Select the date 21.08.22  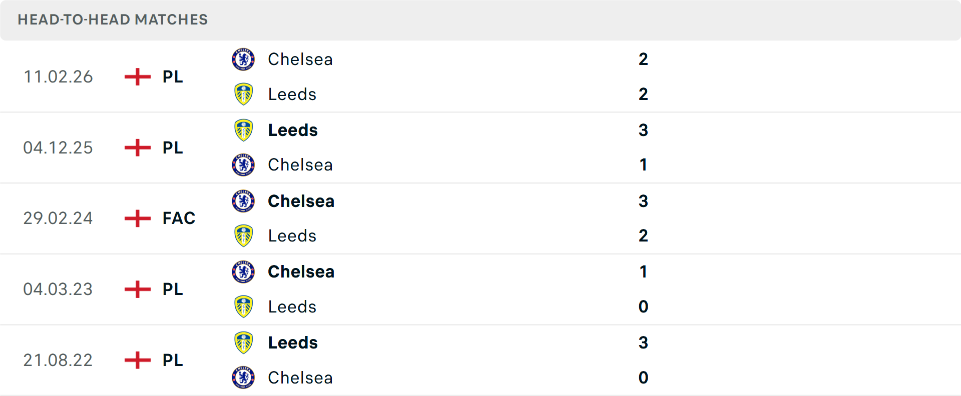click(x=58, y=359)
